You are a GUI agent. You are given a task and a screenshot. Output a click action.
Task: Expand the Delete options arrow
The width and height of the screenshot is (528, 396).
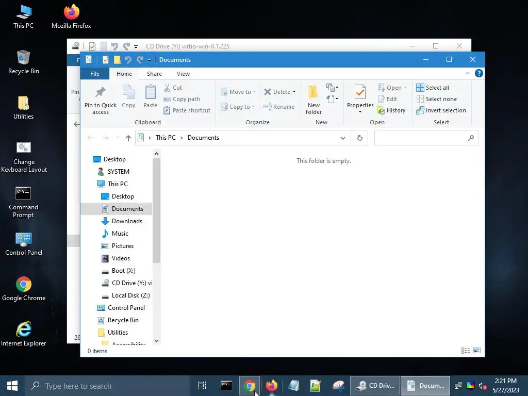click(x=294, y=92)
